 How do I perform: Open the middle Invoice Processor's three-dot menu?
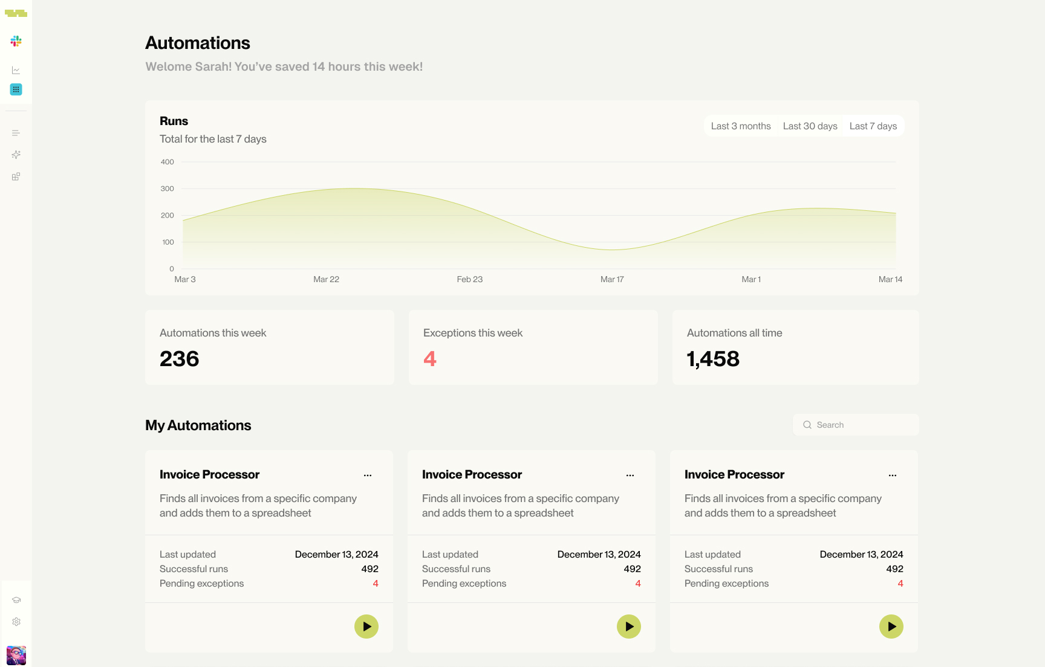pyautogui.click(x=630, y=475)
